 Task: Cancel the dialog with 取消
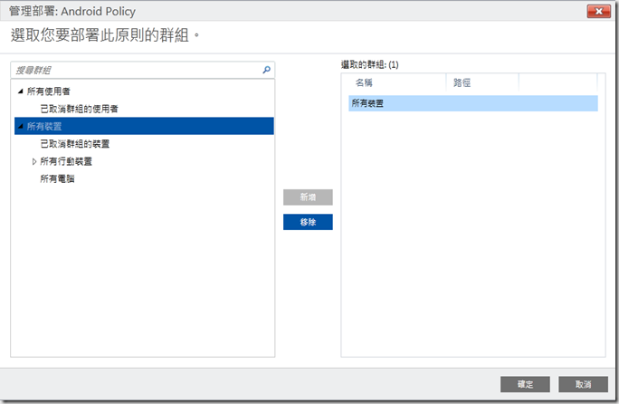(582, 384)
